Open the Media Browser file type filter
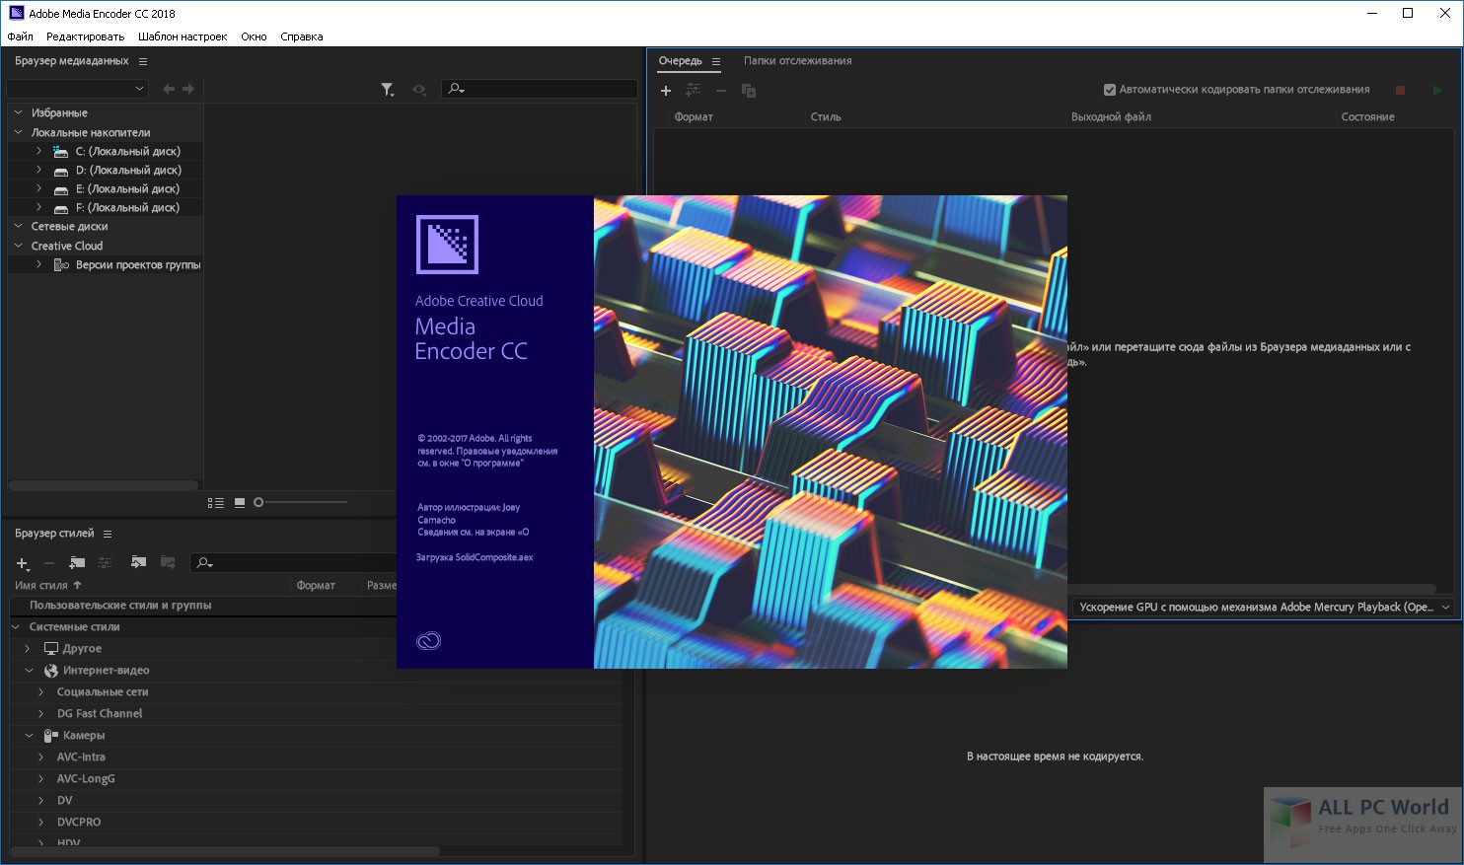Image resolution: width=1464 pixels, height=865 pixels. (388, 90)
